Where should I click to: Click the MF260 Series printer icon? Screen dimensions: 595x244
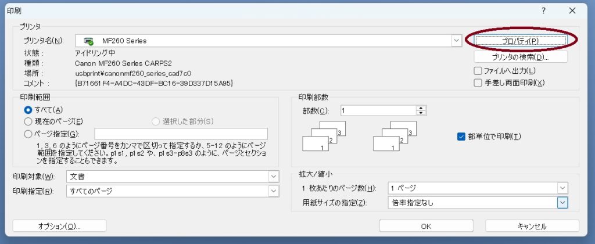pos(89,41)
